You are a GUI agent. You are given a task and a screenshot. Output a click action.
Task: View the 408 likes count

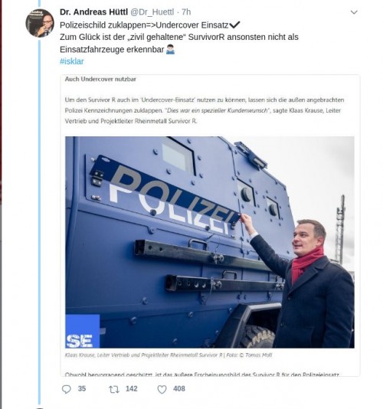(179, 388)
